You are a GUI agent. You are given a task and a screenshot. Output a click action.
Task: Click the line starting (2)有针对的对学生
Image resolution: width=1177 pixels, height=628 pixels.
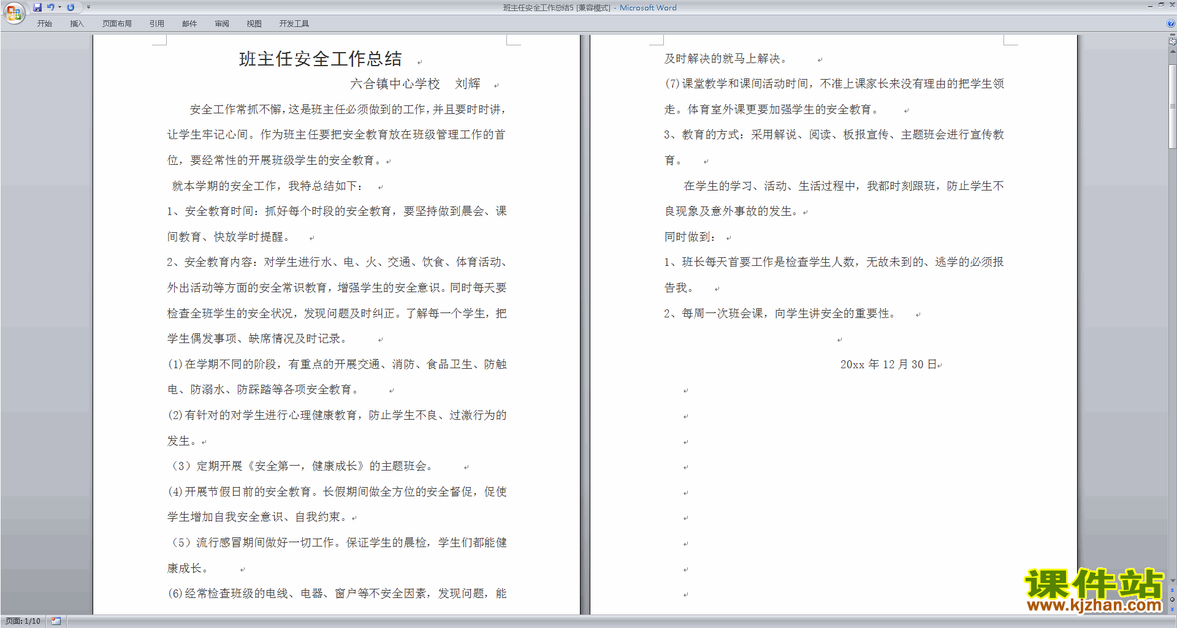[x=337, y=415]
